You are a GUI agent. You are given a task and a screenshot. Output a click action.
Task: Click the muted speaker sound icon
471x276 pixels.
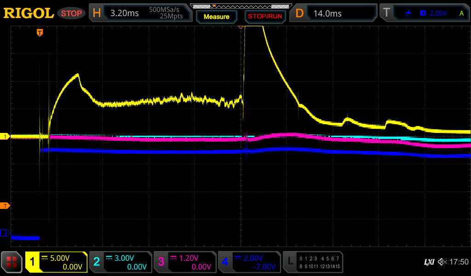tap(442, 262)
